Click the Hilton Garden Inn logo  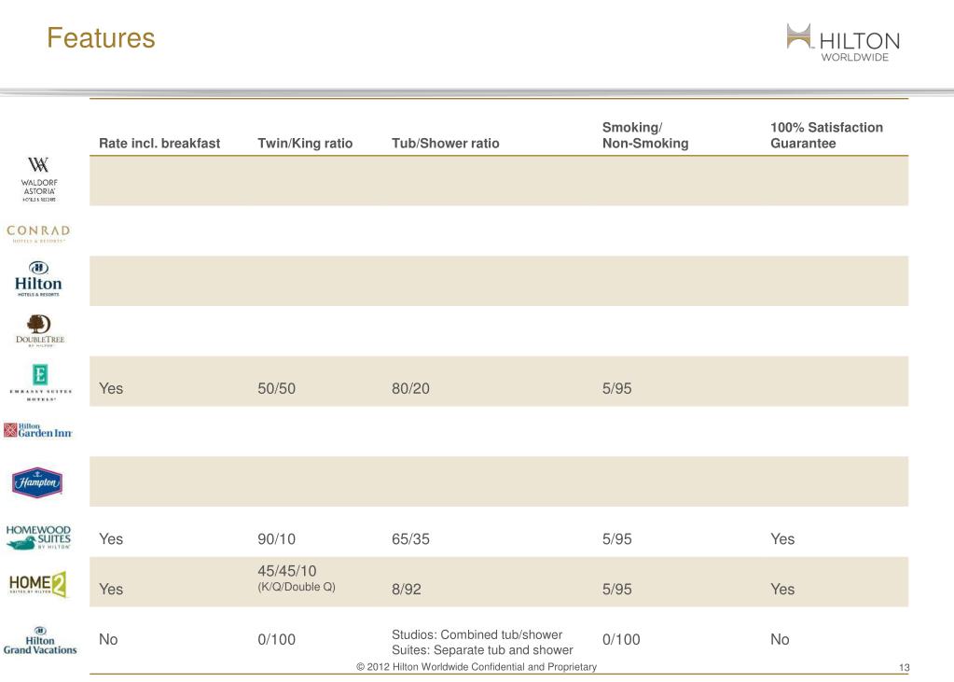point(38,430)
